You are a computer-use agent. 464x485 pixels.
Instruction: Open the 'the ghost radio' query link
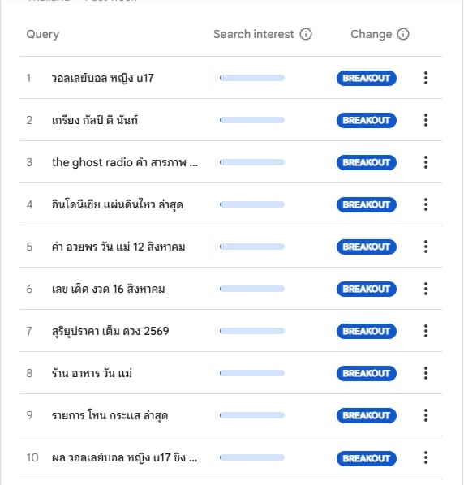125,162
